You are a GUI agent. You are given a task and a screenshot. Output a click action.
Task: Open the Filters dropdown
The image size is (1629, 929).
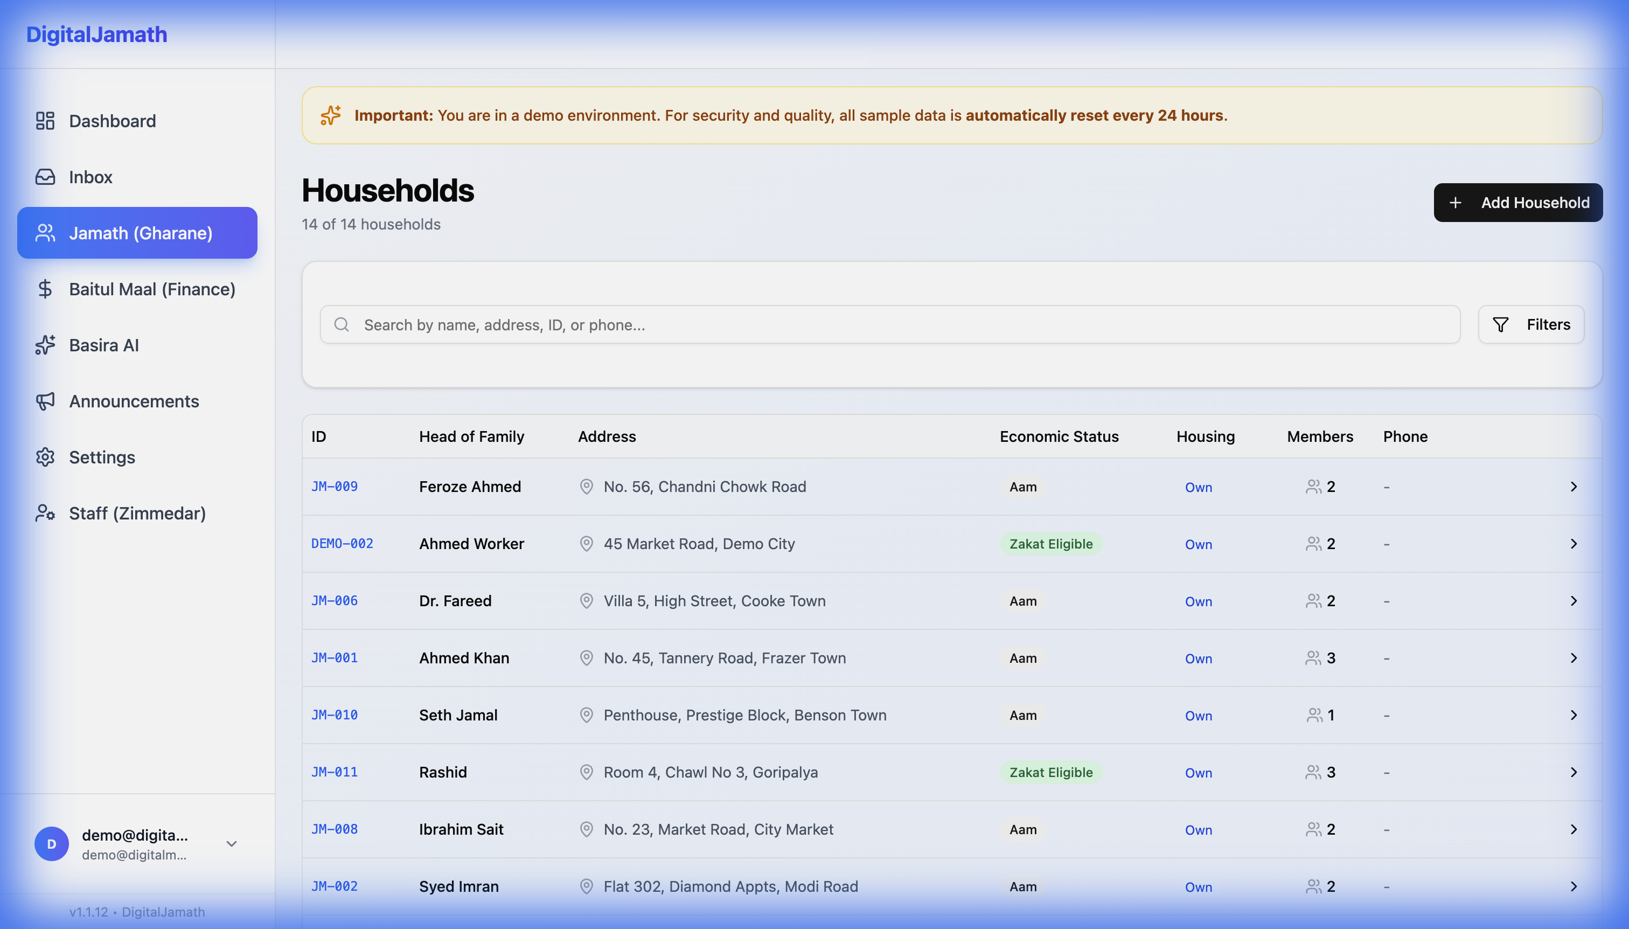(1531, 324)
